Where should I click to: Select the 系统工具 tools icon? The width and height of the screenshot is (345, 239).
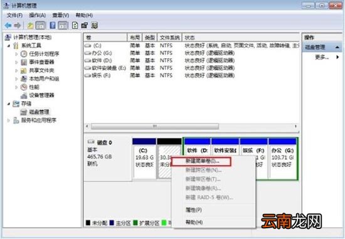click(x=16, y=46)
